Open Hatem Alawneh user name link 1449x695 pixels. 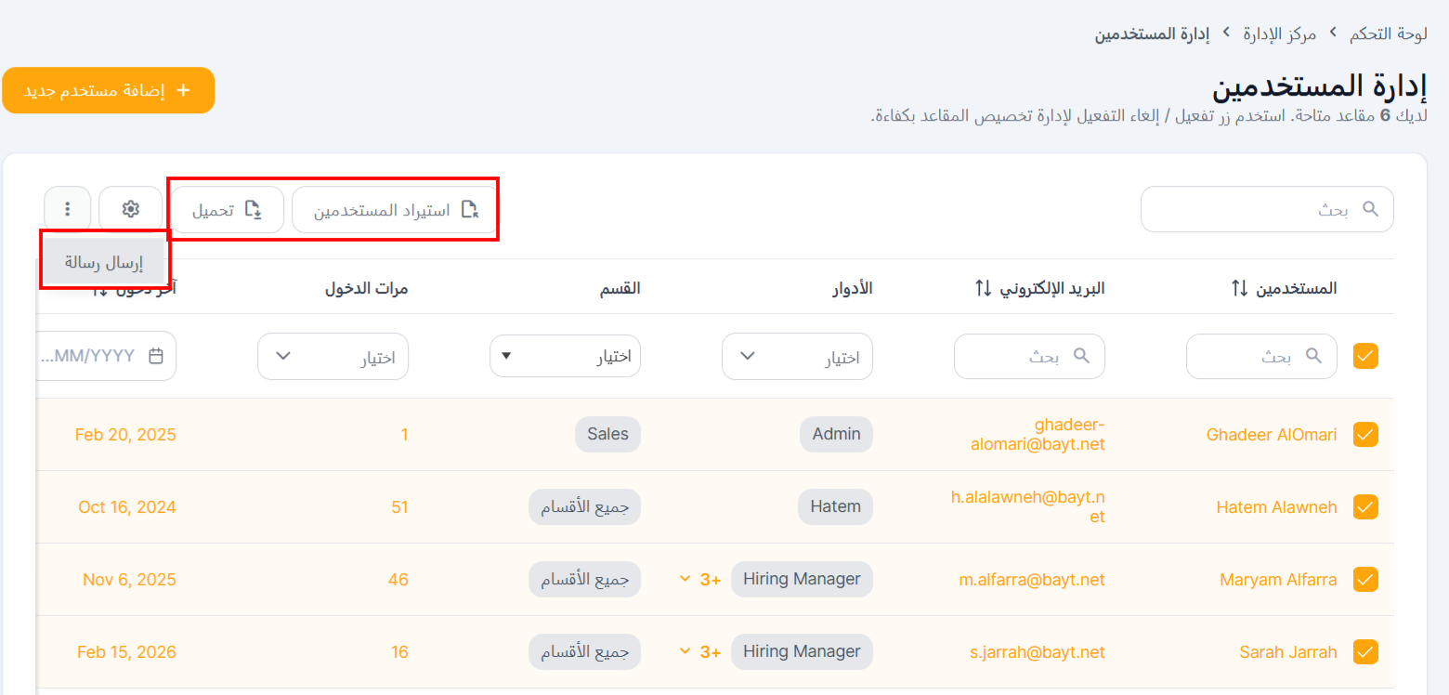click(1276, 507)
